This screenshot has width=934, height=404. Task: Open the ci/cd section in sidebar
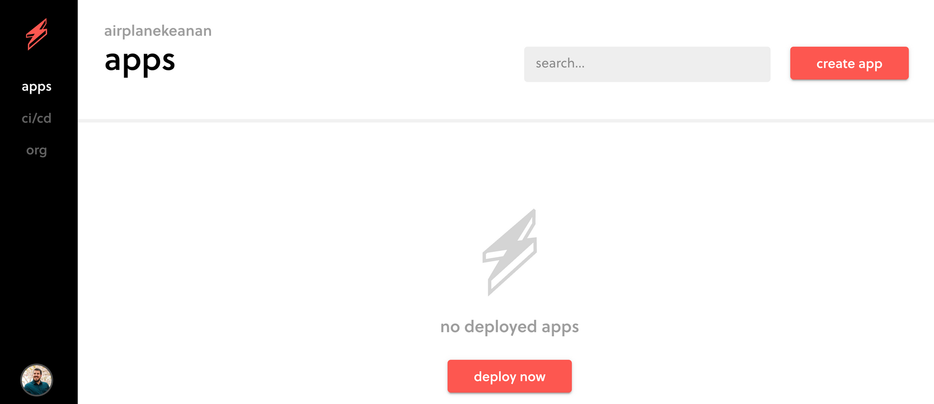(36, 118)
